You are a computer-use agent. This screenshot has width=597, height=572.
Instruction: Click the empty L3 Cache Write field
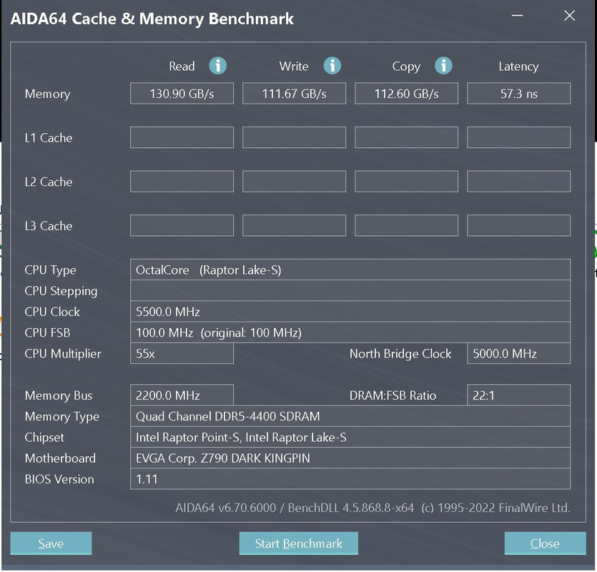click(294, 225)
